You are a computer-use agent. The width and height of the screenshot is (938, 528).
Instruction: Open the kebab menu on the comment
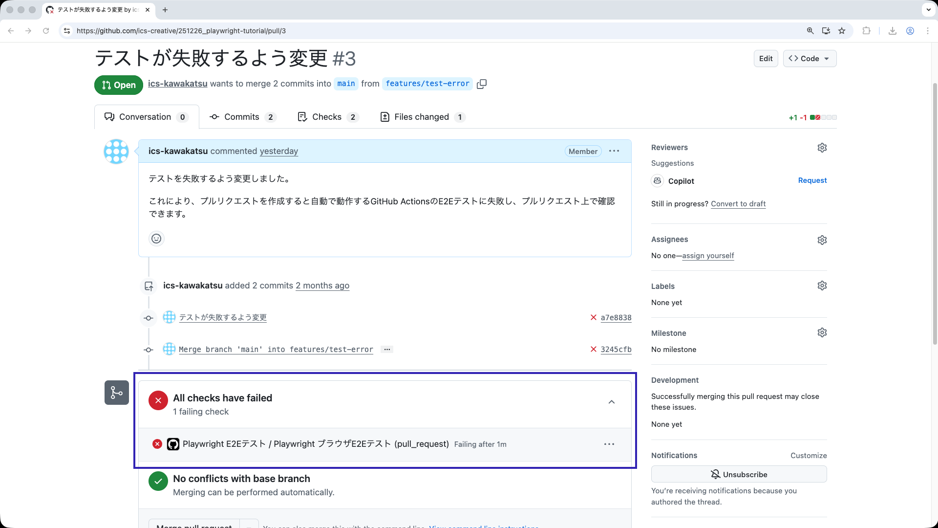point(614,151)
